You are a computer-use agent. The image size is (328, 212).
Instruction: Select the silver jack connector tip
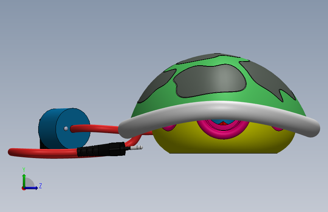click(137, 148)
